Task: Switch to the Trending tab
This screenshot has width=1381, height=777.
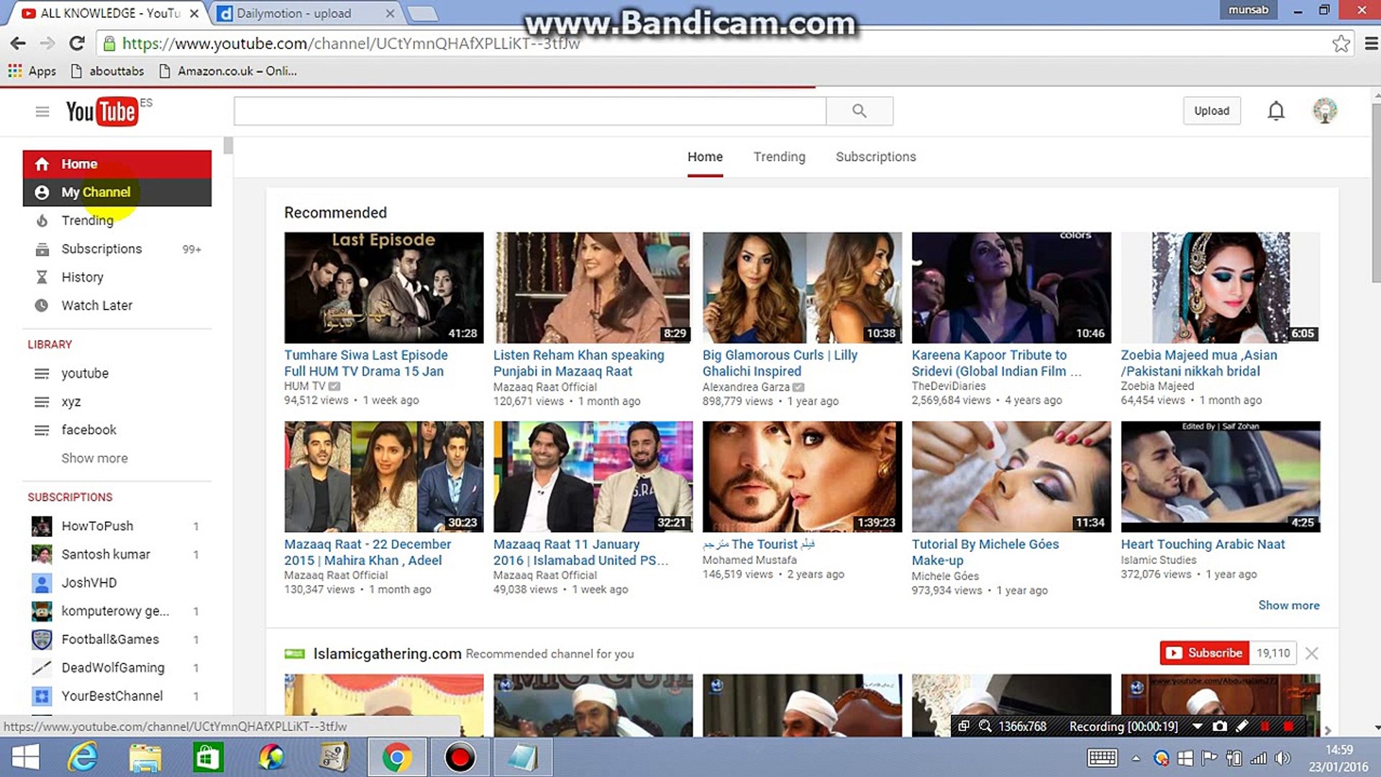Action: pos(779,157)
